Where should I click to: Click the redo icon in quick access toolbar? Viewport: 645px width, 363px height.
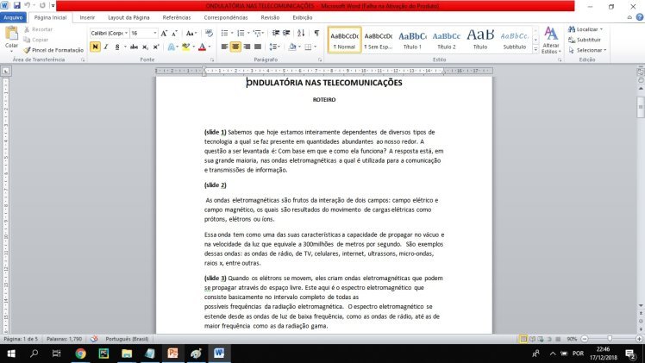(42, 5)
